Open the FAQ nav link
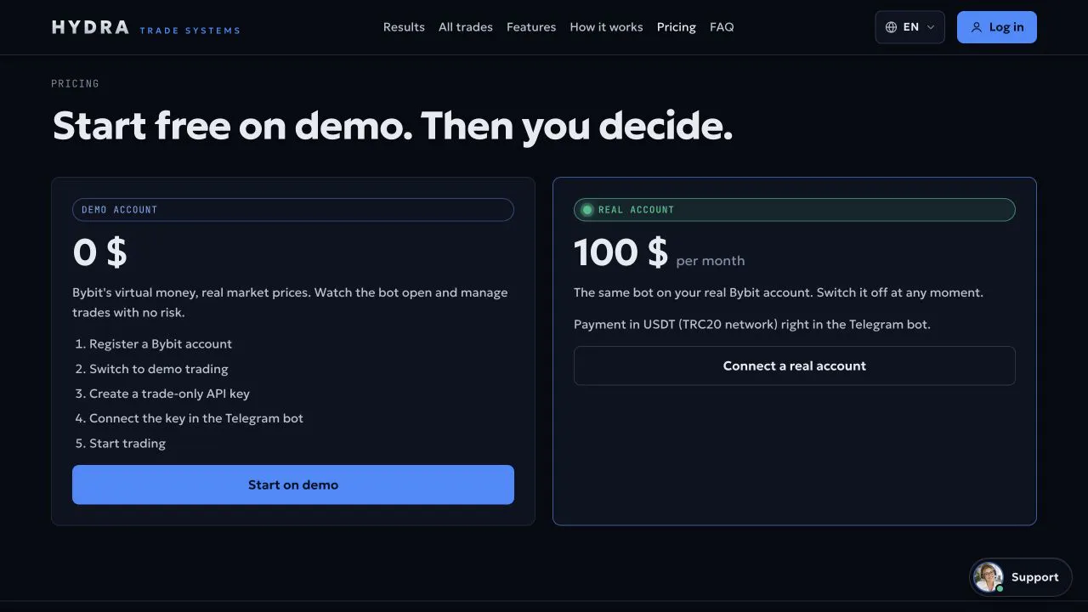Screen dimensions: 1088x612 (x=722, y=27)
